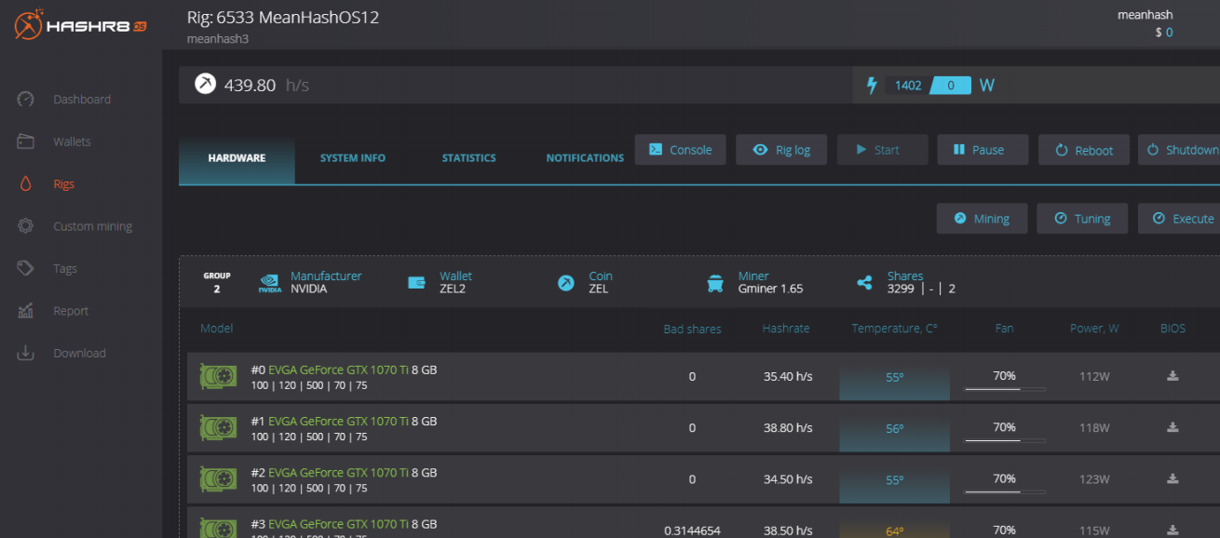Click the 1402 watt value
This screenshot has height=538, width=1220.
click(x=908, y=86)
